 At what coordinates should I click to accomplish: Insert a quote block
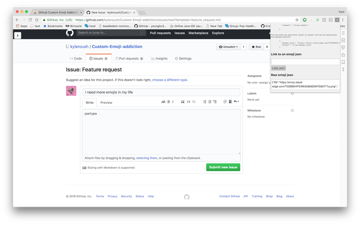tap(183, 102)
